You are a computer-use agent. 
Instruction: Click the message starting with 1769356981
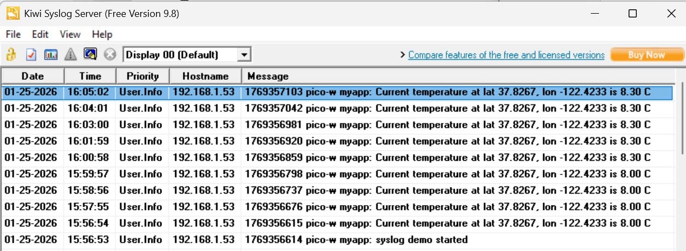448,125
